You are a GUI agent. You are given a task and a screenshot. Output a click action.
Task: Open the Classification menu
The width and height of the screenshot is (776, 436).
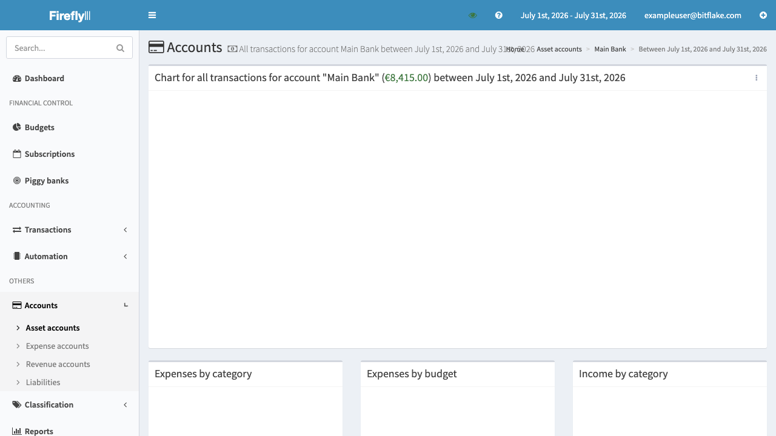[49, 405]
